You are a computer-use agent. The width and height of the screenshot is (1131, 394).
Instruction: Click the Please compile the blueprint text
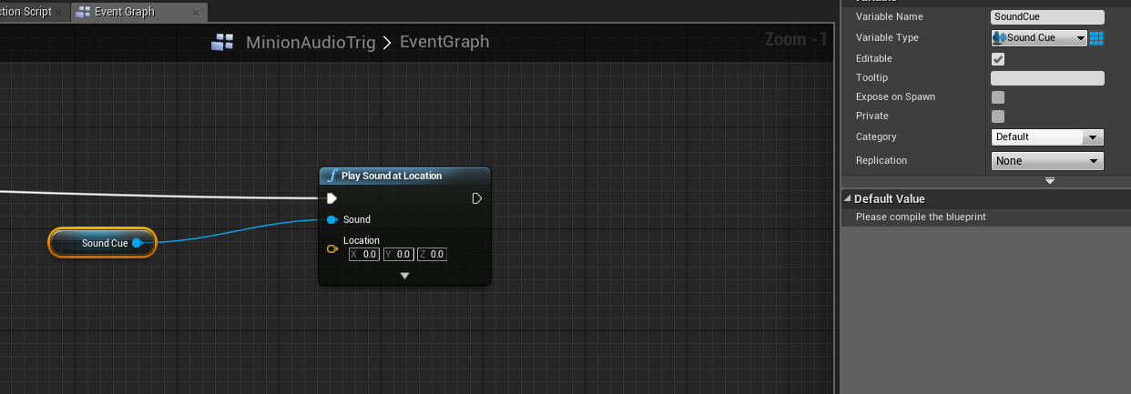click(921, 217)
